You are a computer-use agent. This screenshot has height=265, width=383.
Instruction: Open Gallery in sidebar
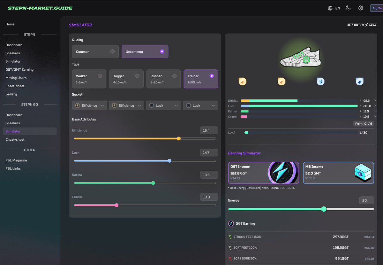pos(11,94)
